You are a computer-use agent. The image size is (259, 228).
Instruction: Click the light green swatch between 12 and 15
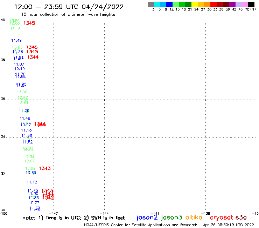tap(176, 4)
